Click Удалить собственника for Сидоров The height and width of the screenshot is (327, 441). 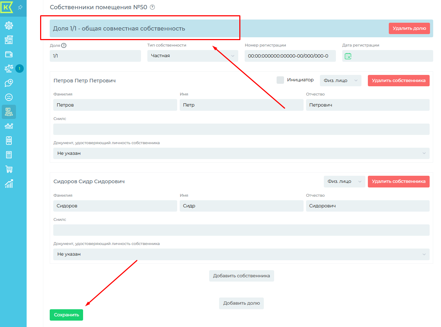click(398, 181)
